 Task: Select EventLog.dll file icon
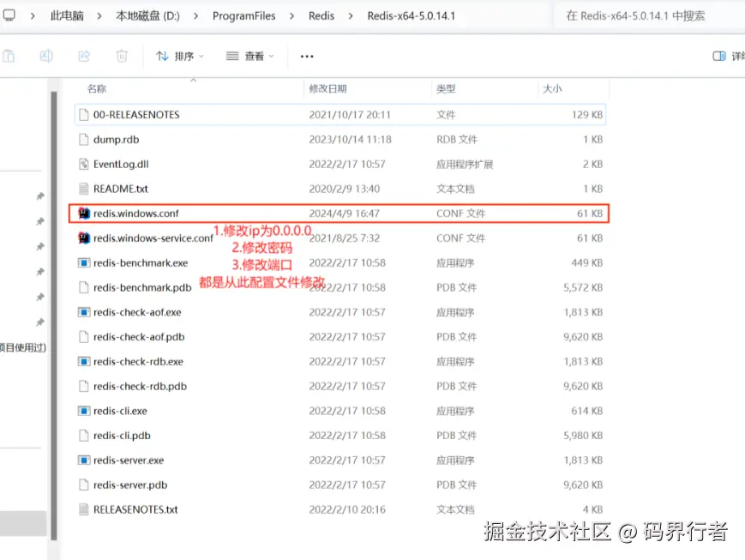click(84, 164)
